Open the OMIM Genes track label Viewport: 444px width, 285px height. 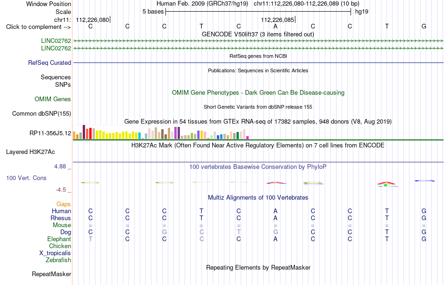(x=53, y=99)
